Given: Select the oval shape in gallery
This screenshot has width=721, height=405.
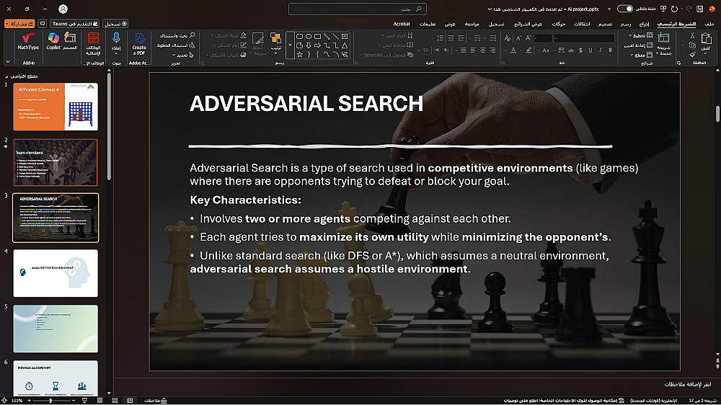Looking at the screenshot, I should point(309,36).
